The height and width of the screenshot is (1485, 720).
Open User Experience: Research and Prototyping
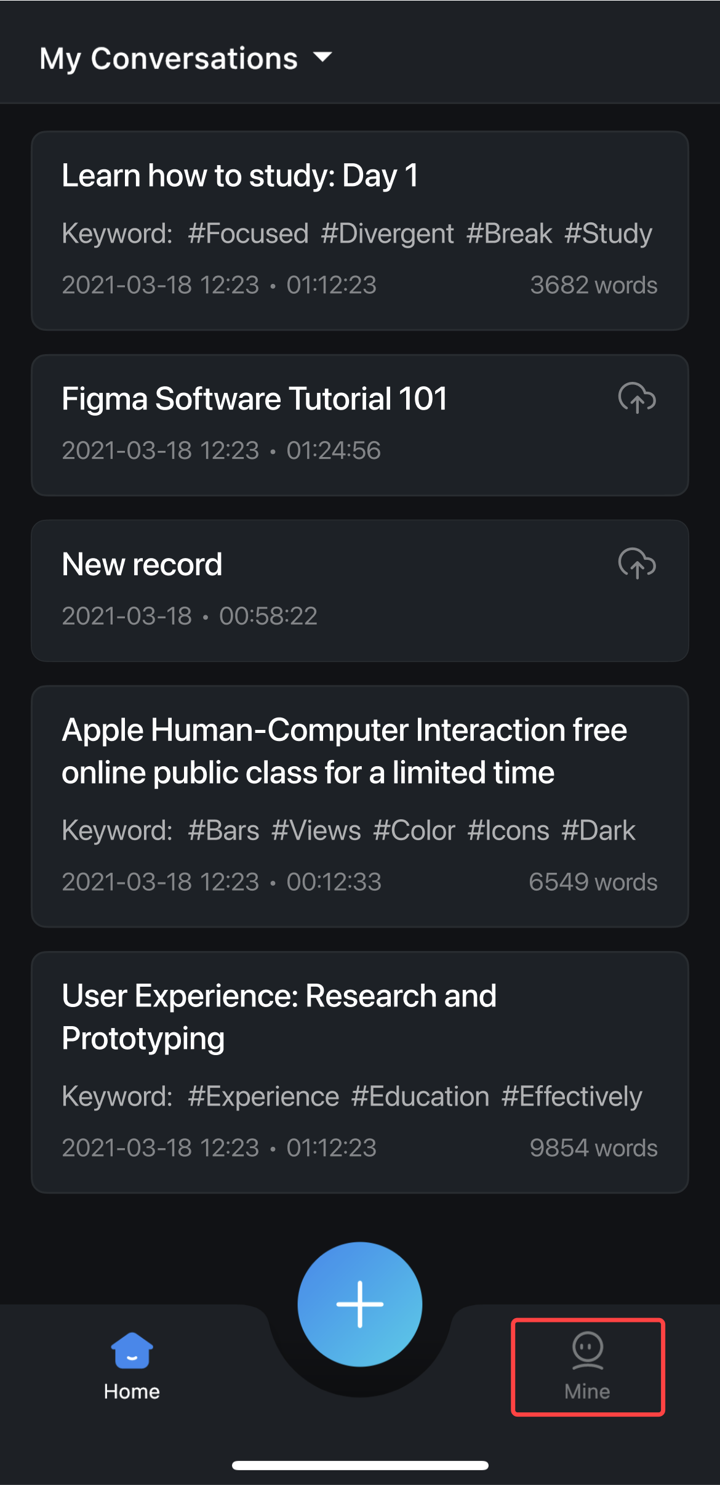(360, 1072)
